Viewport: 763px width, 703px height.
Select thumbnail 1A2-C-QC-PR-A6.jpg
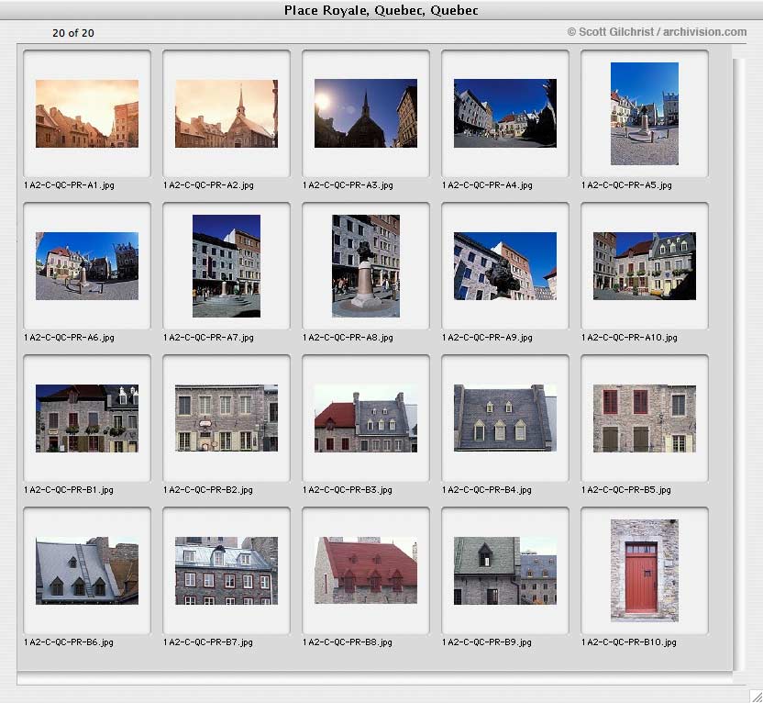pyautogui.click(x=87, y=266)
